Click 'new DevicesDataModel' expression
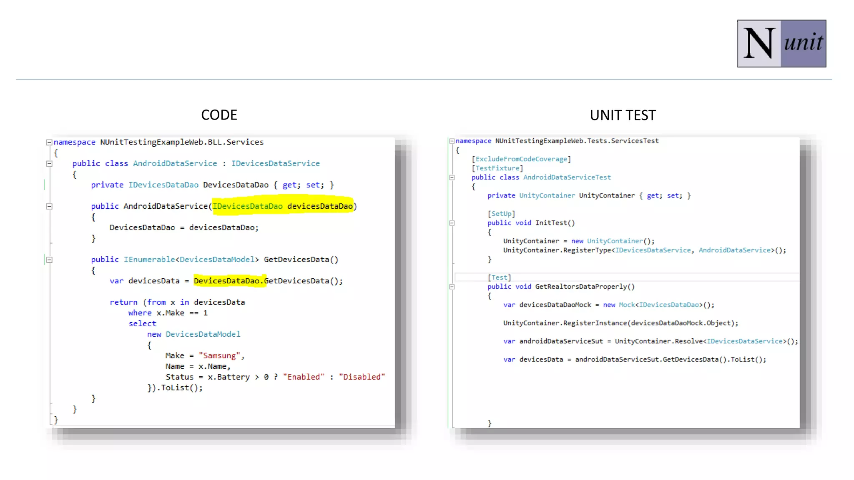 pos(193,334)
